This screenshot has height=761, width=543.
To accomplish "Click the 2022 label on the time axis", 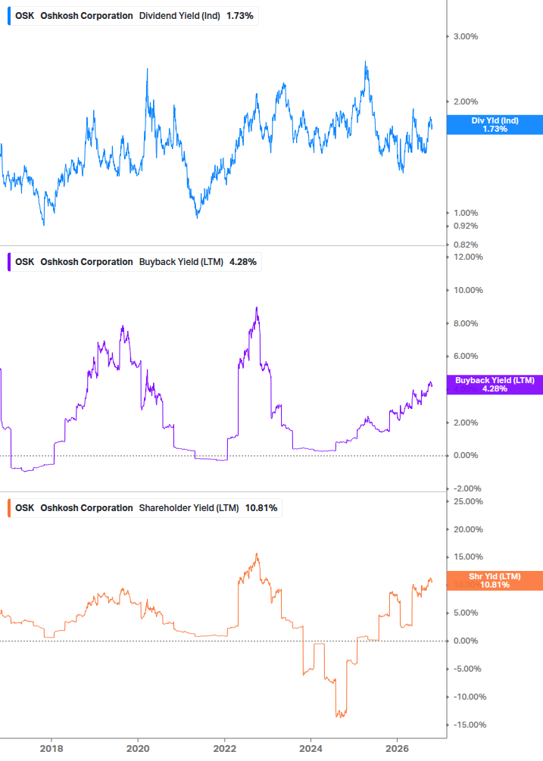I will click(225, 749).
